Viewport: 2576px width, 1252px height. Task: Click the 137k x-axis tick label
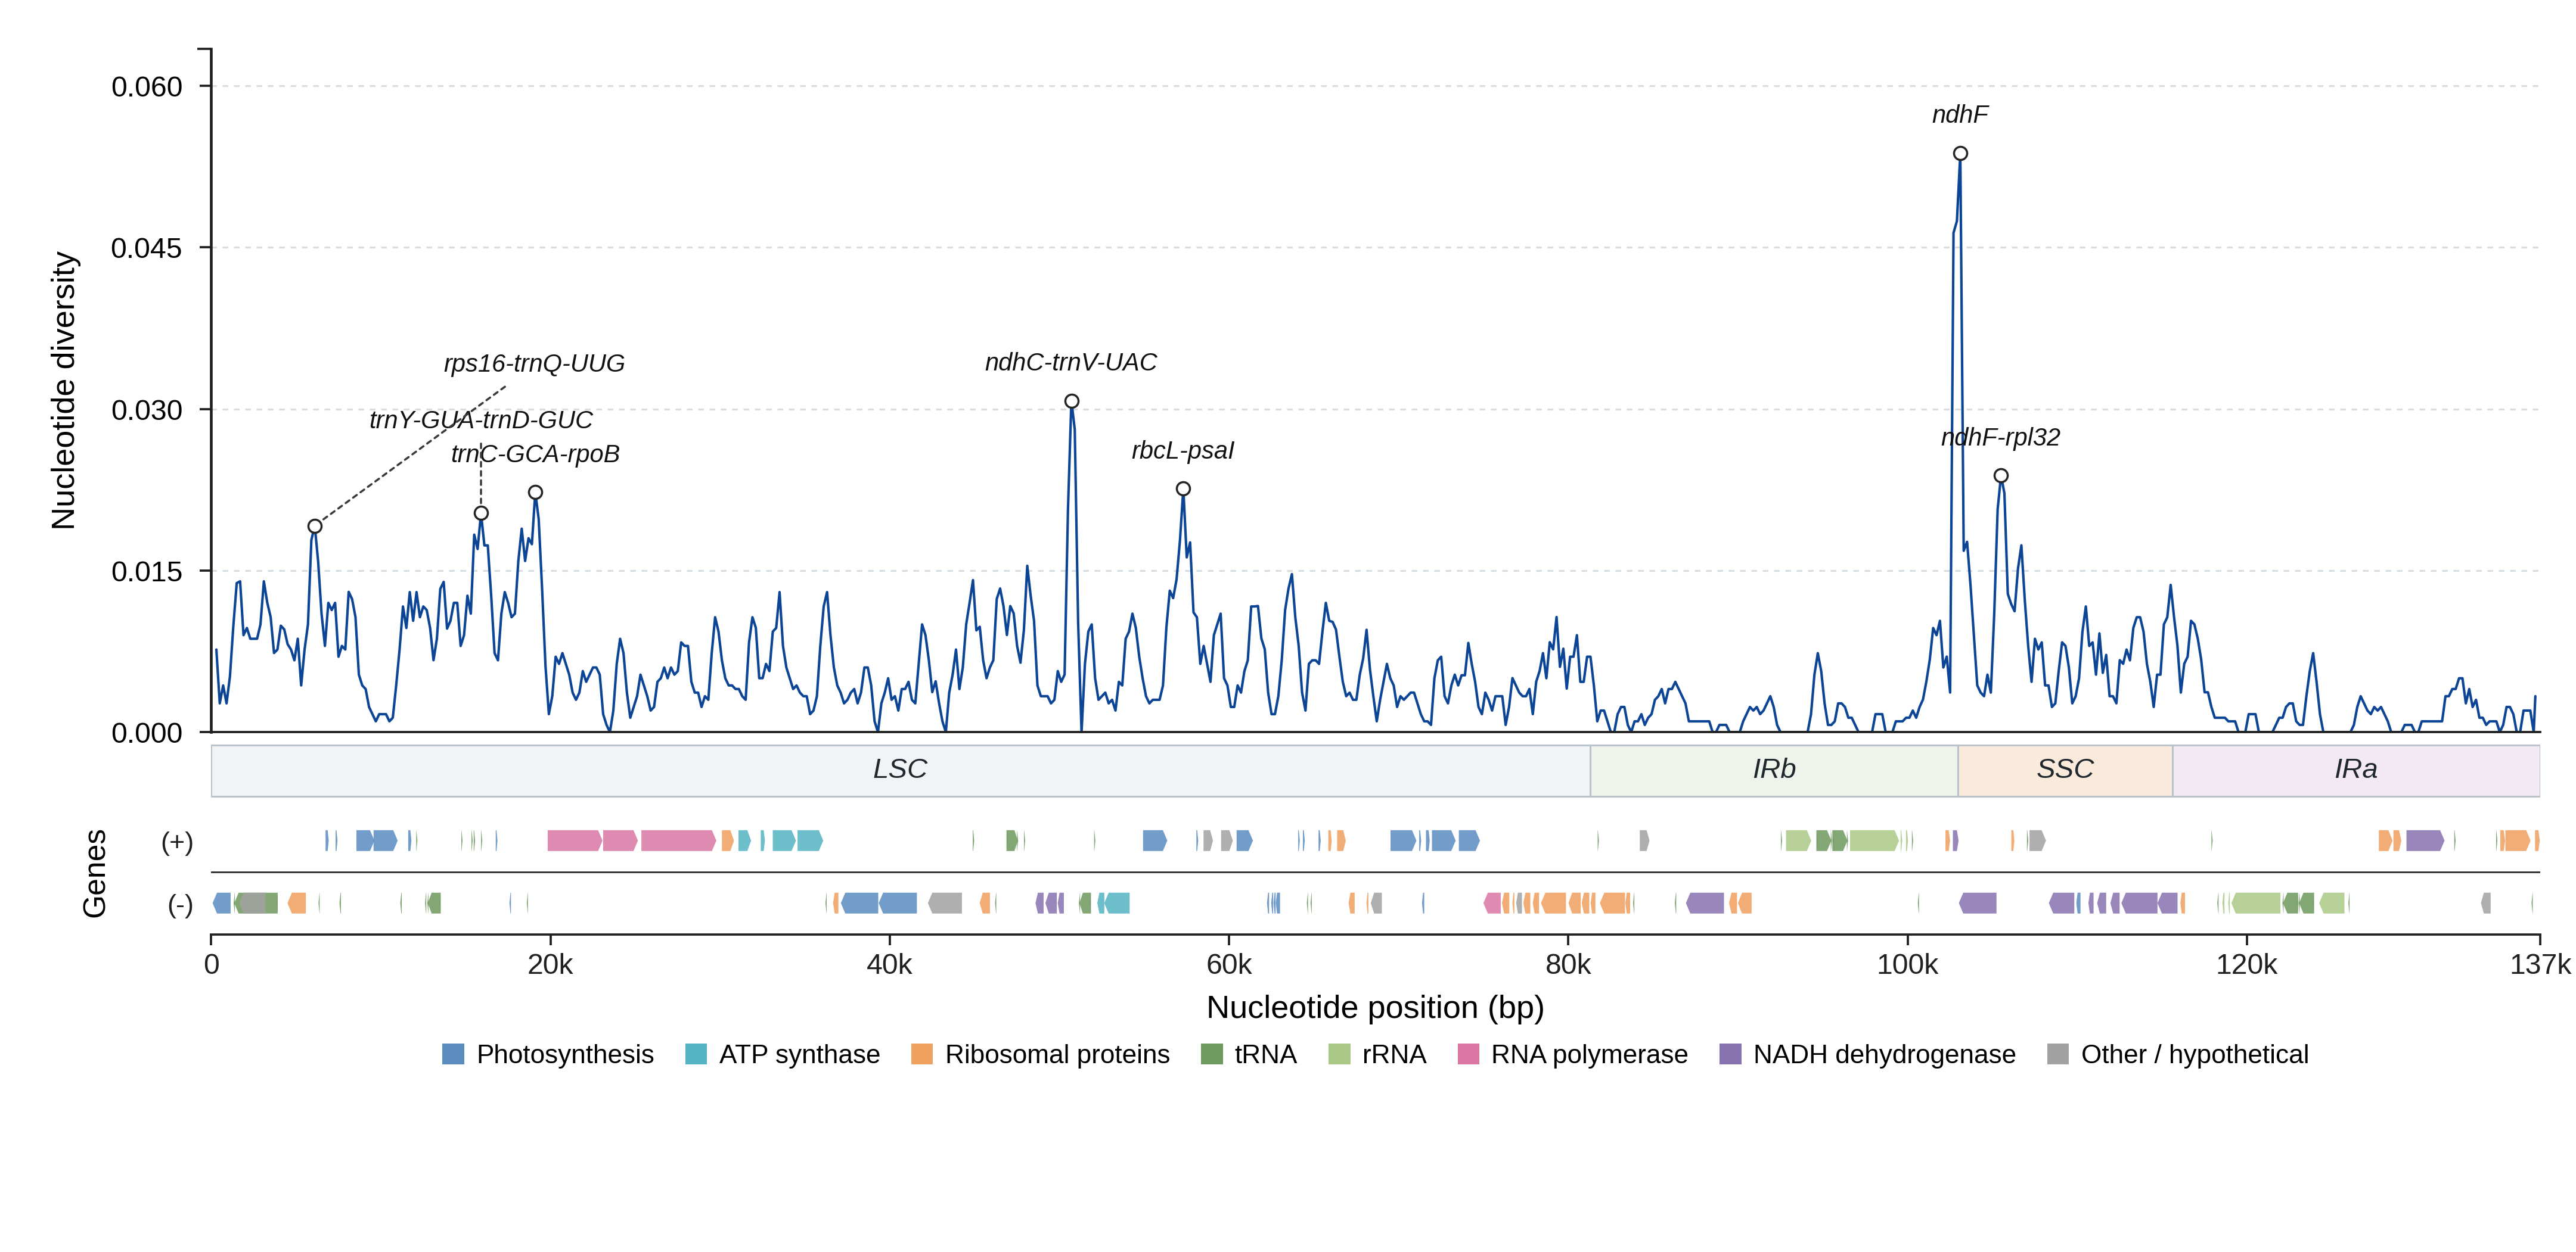2540,964
